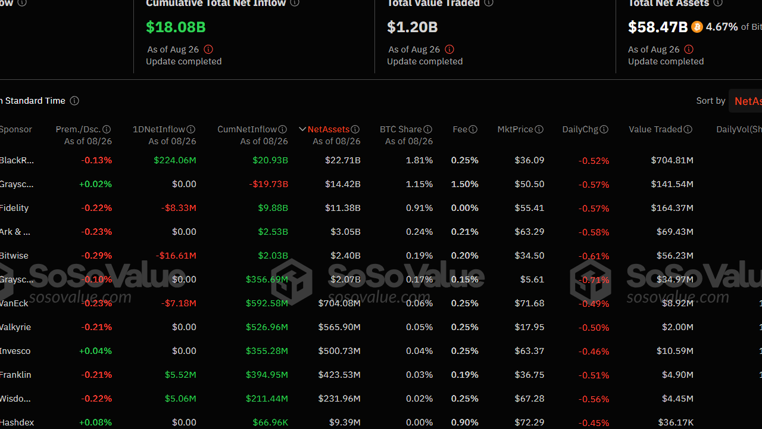Click $1.20B total value traded figure
This screenshot has height=429, width=762.
point(413,27)
